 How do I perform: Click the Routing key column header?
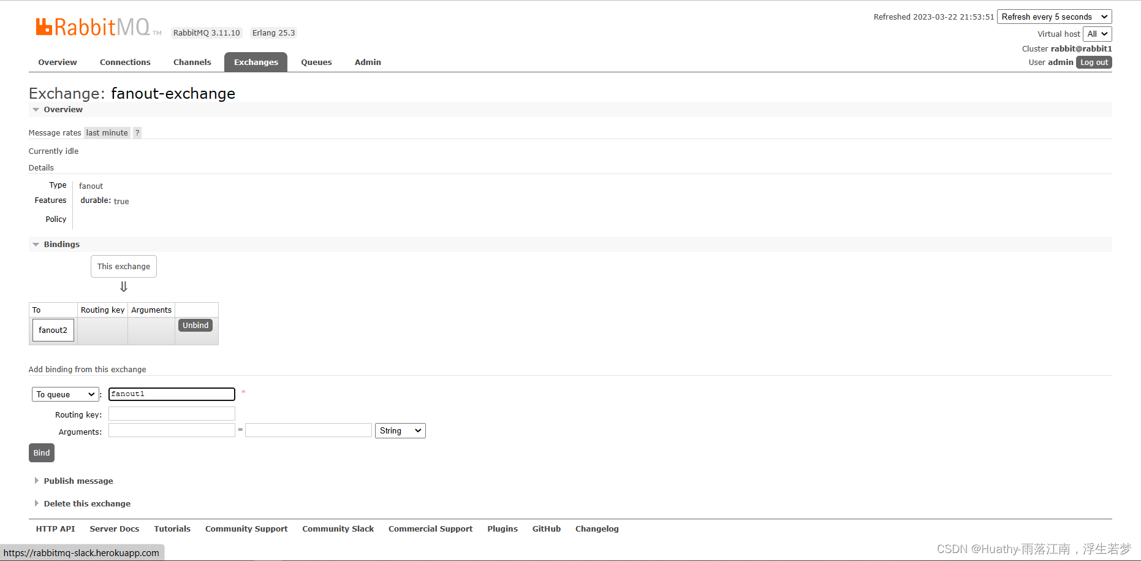point(102,310)
